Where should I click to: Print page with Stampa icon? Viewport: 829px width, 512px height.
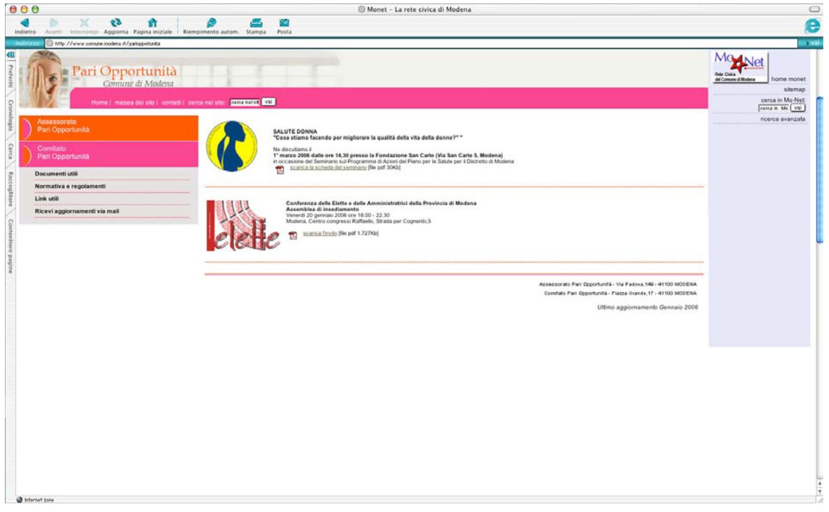pos(256,23)
